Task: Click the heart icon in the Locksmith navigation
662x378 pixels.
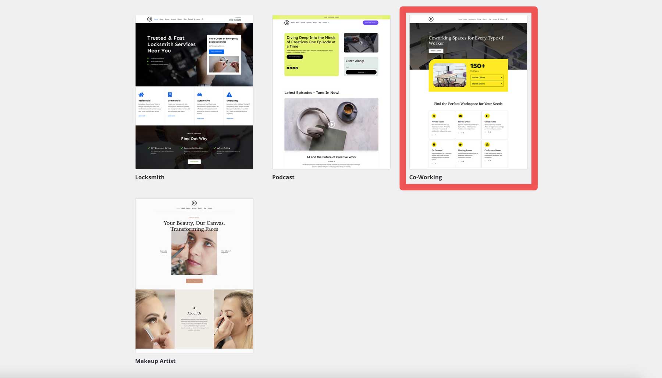Action: (x=194, y=19)
